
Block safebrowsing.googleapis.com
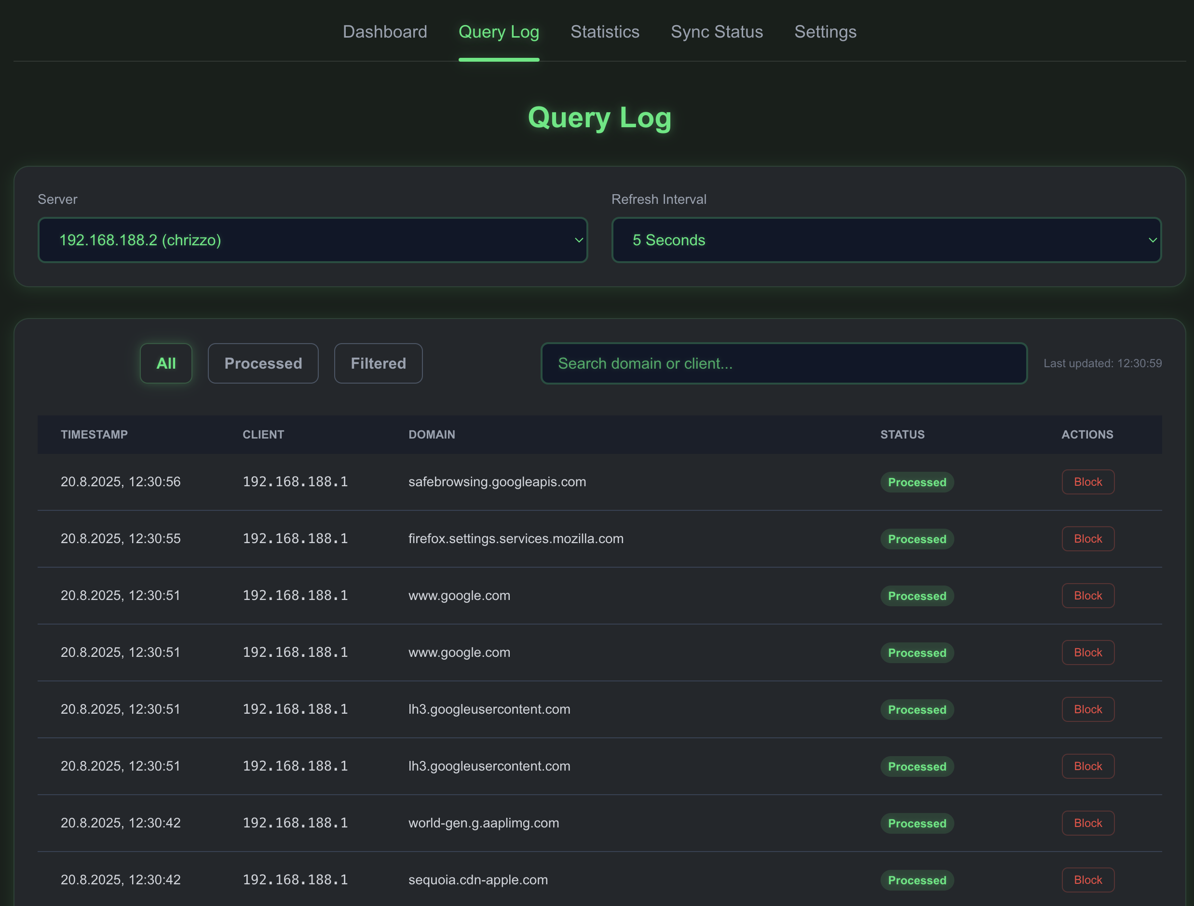1087,482
